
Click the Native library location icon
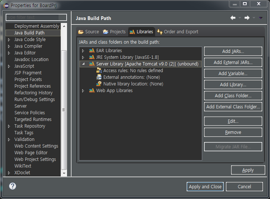[99, 84]
